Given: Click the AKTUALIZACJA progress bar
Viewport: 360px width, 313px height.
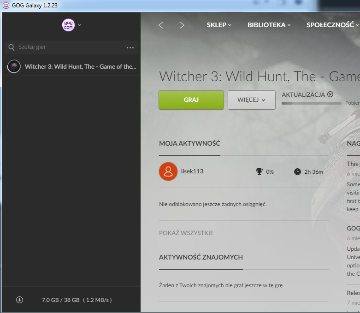Looking at the screenshot, I should pos(312,103).
